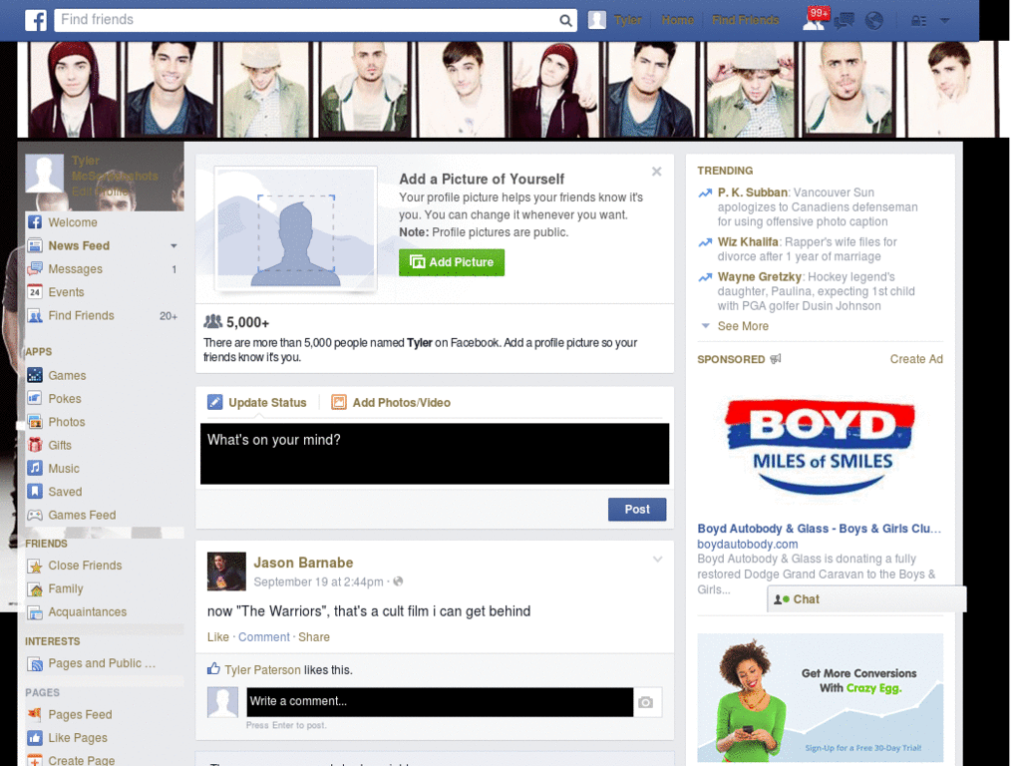Click the Games app icon
The width and height of the screenshot is (1021, 766).
35,375
